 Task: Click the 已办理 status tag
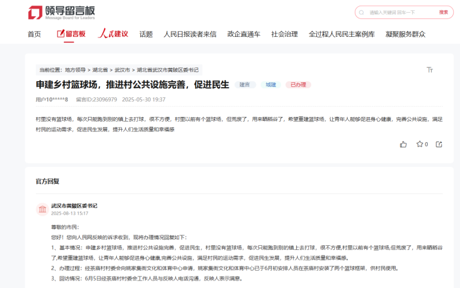click(x=298, y=85)
